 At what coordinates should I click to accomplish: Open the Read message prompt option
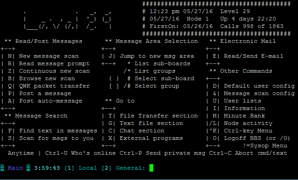point(54,63)
